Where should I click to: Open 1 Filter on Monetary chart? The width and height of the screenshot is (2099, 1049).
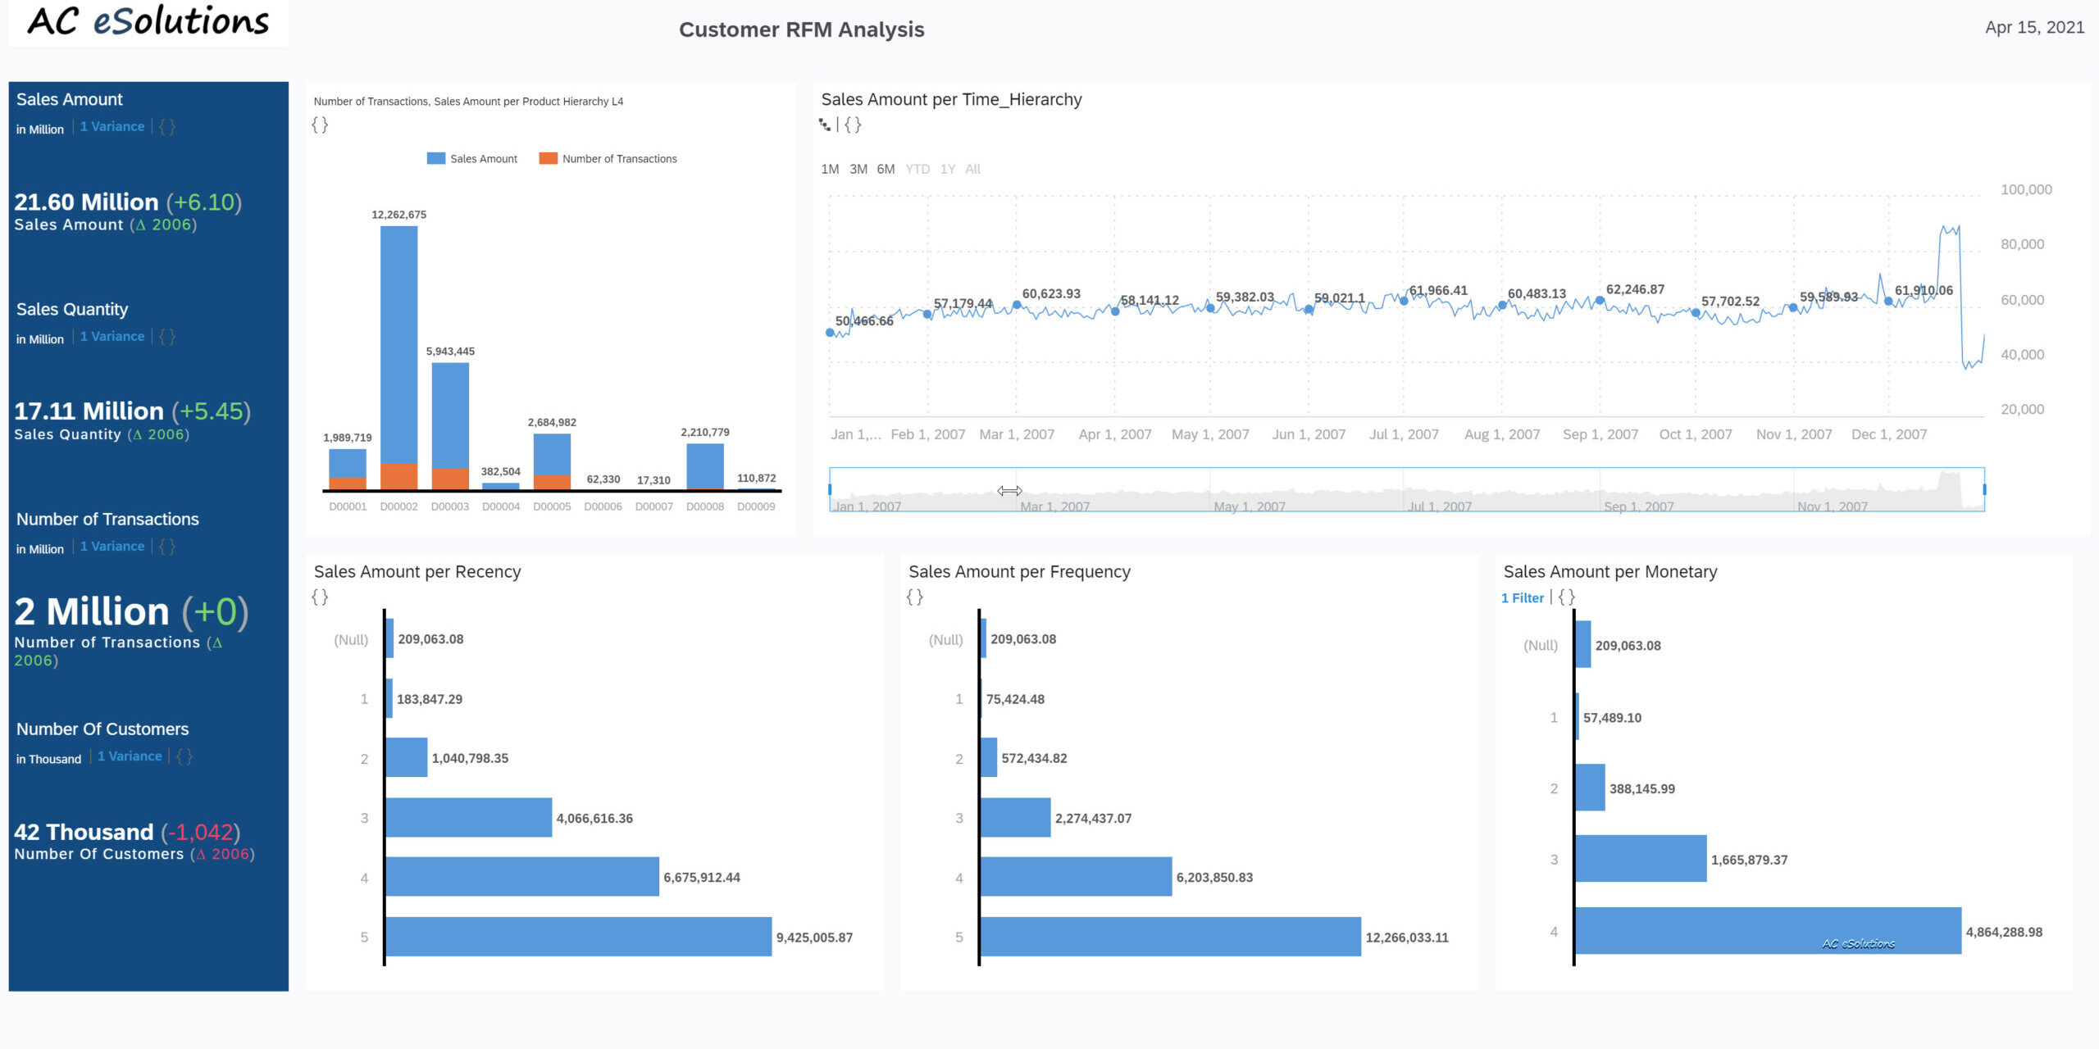pyautogui.click(x=1522, y=598)
